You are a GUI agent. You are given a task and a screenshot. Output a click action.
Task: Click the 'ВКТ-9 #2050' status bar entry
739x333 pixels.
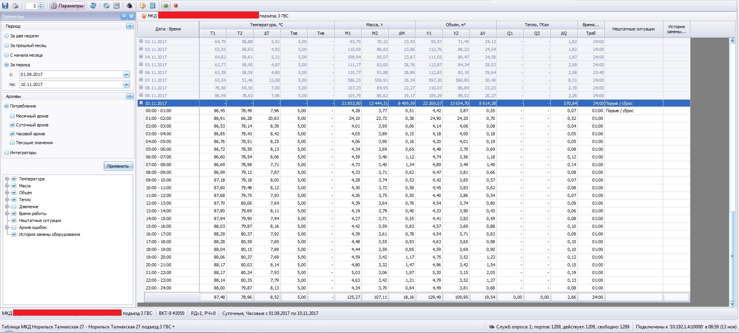coord(172,313)
